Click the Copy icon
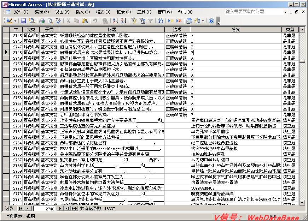308x221 pixels. [76, 20]
